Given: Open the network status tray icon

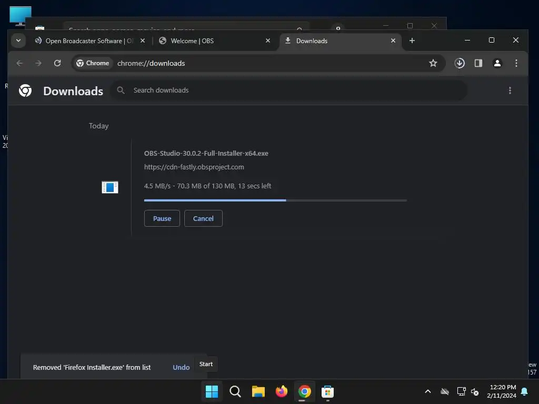Looking at the screenshot, I should click(461, 391).
